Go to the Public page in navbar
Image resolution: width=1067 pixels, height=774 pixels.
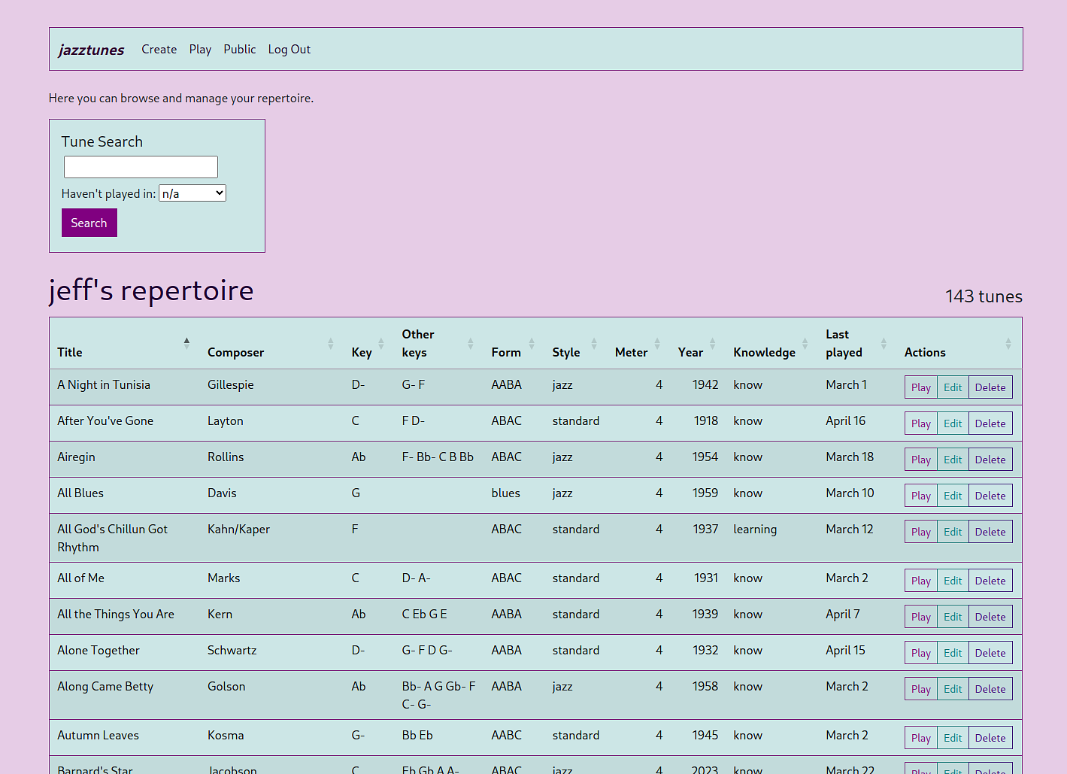point(239,50)
